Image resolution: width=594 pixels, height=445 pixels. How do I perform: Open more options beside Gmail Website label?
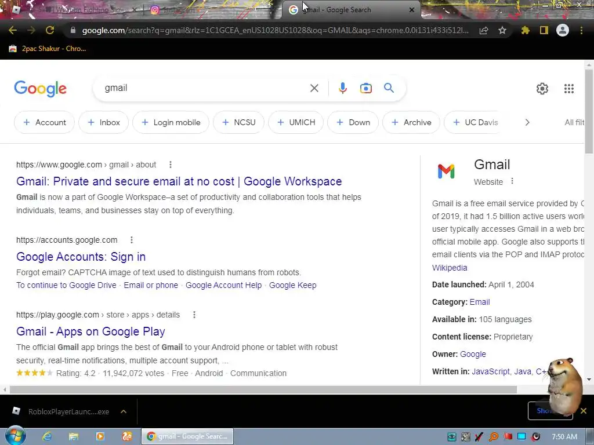click(x=512, y=181)
